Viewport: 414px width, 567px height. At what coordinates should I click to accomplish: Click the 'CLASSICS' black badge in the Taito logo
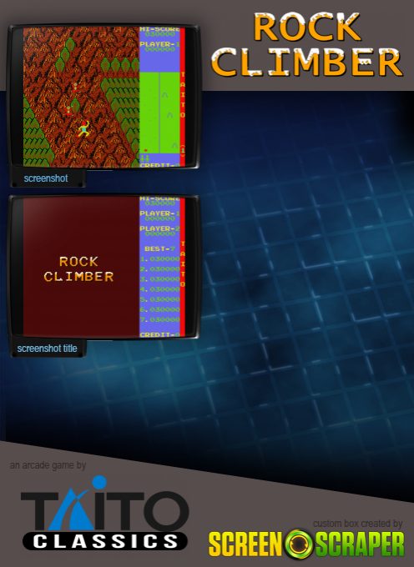tap(105, 541)
